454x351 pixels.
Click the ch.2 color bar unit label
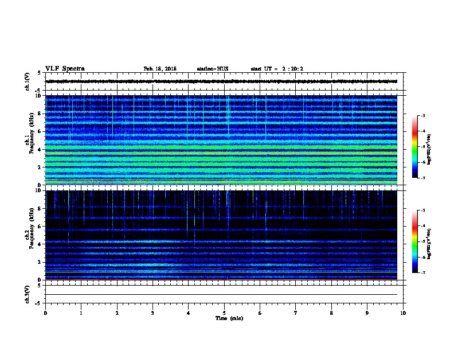point(429,244)
